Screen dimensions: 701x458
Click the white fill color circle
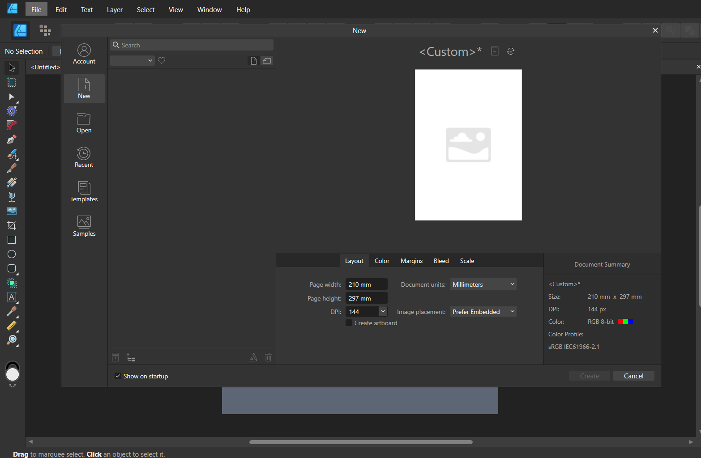[x=13, y=374]
